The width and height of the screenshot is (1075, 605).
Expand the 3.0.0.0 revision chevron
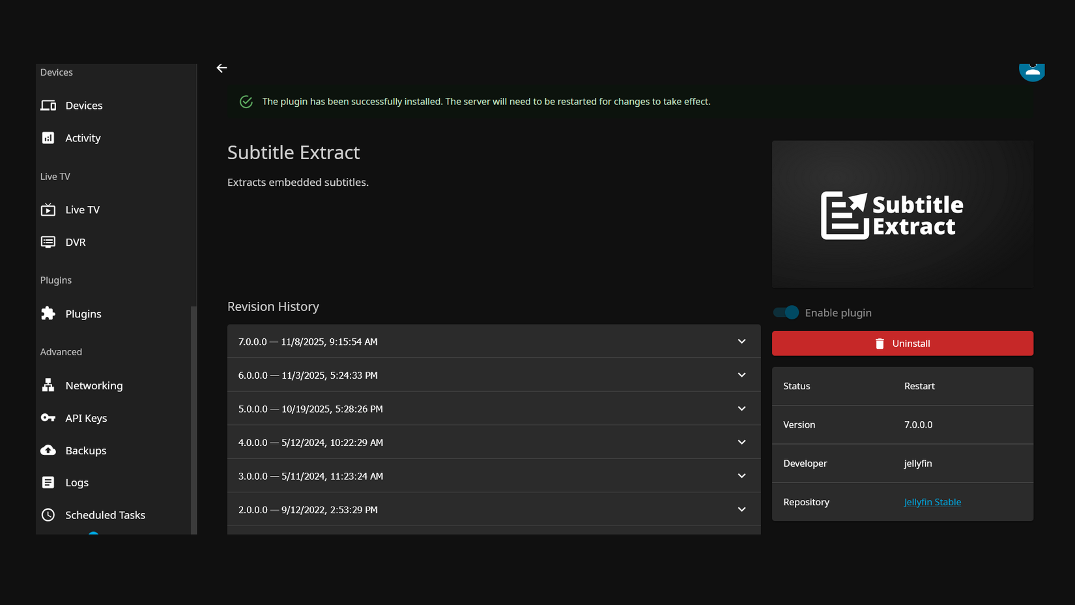click(x=741, y=476)
